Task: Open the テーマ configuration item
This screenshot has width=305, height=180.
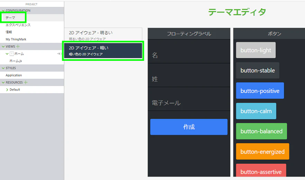Action: click(x=10, y=18)
